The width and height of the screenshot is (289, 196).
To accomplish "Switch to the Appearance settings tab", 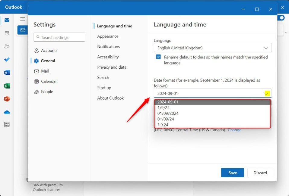I will pos(108,36).
